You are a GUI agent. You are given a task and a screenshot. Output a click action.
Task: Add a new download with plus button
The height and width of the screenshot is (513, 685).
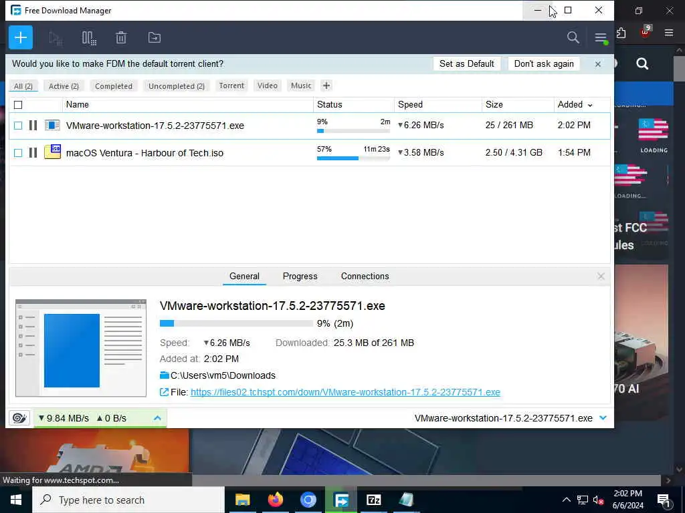click(x=21, y=37)
